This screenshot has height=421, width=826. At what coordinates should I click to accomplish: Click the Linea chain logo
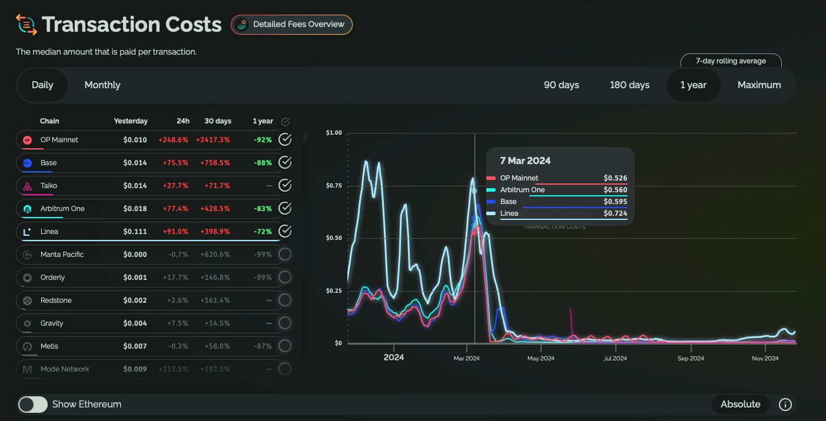pos(27,232)
